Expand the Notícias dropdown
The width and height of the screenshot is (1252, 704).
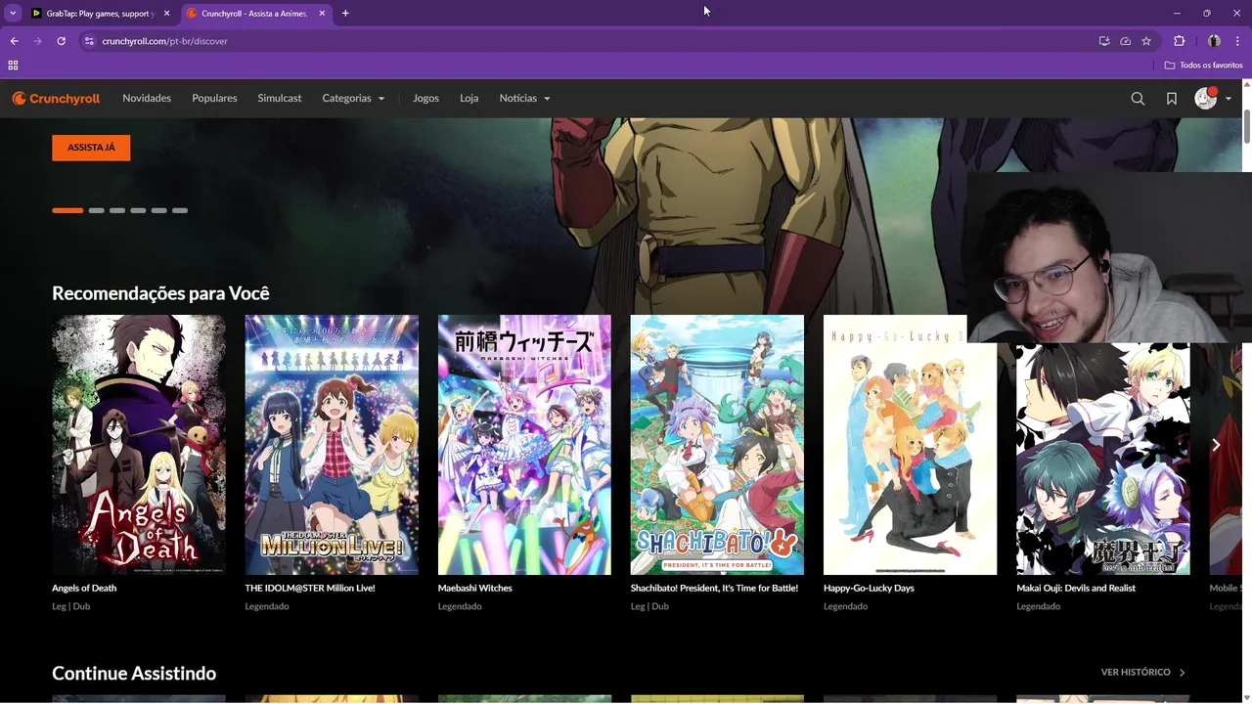524,99
